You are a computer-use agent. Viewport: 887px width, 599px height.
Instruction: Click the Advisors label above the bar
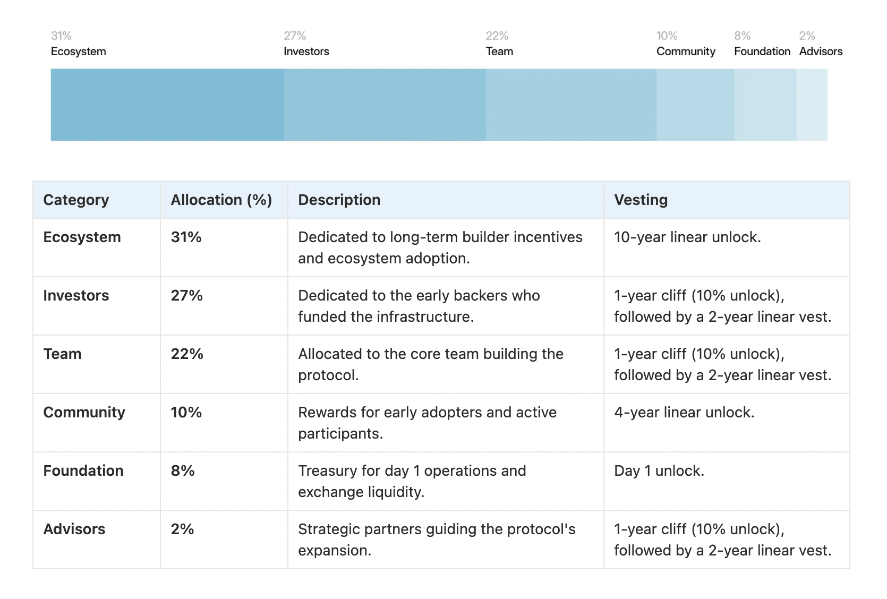coord(821,52)
